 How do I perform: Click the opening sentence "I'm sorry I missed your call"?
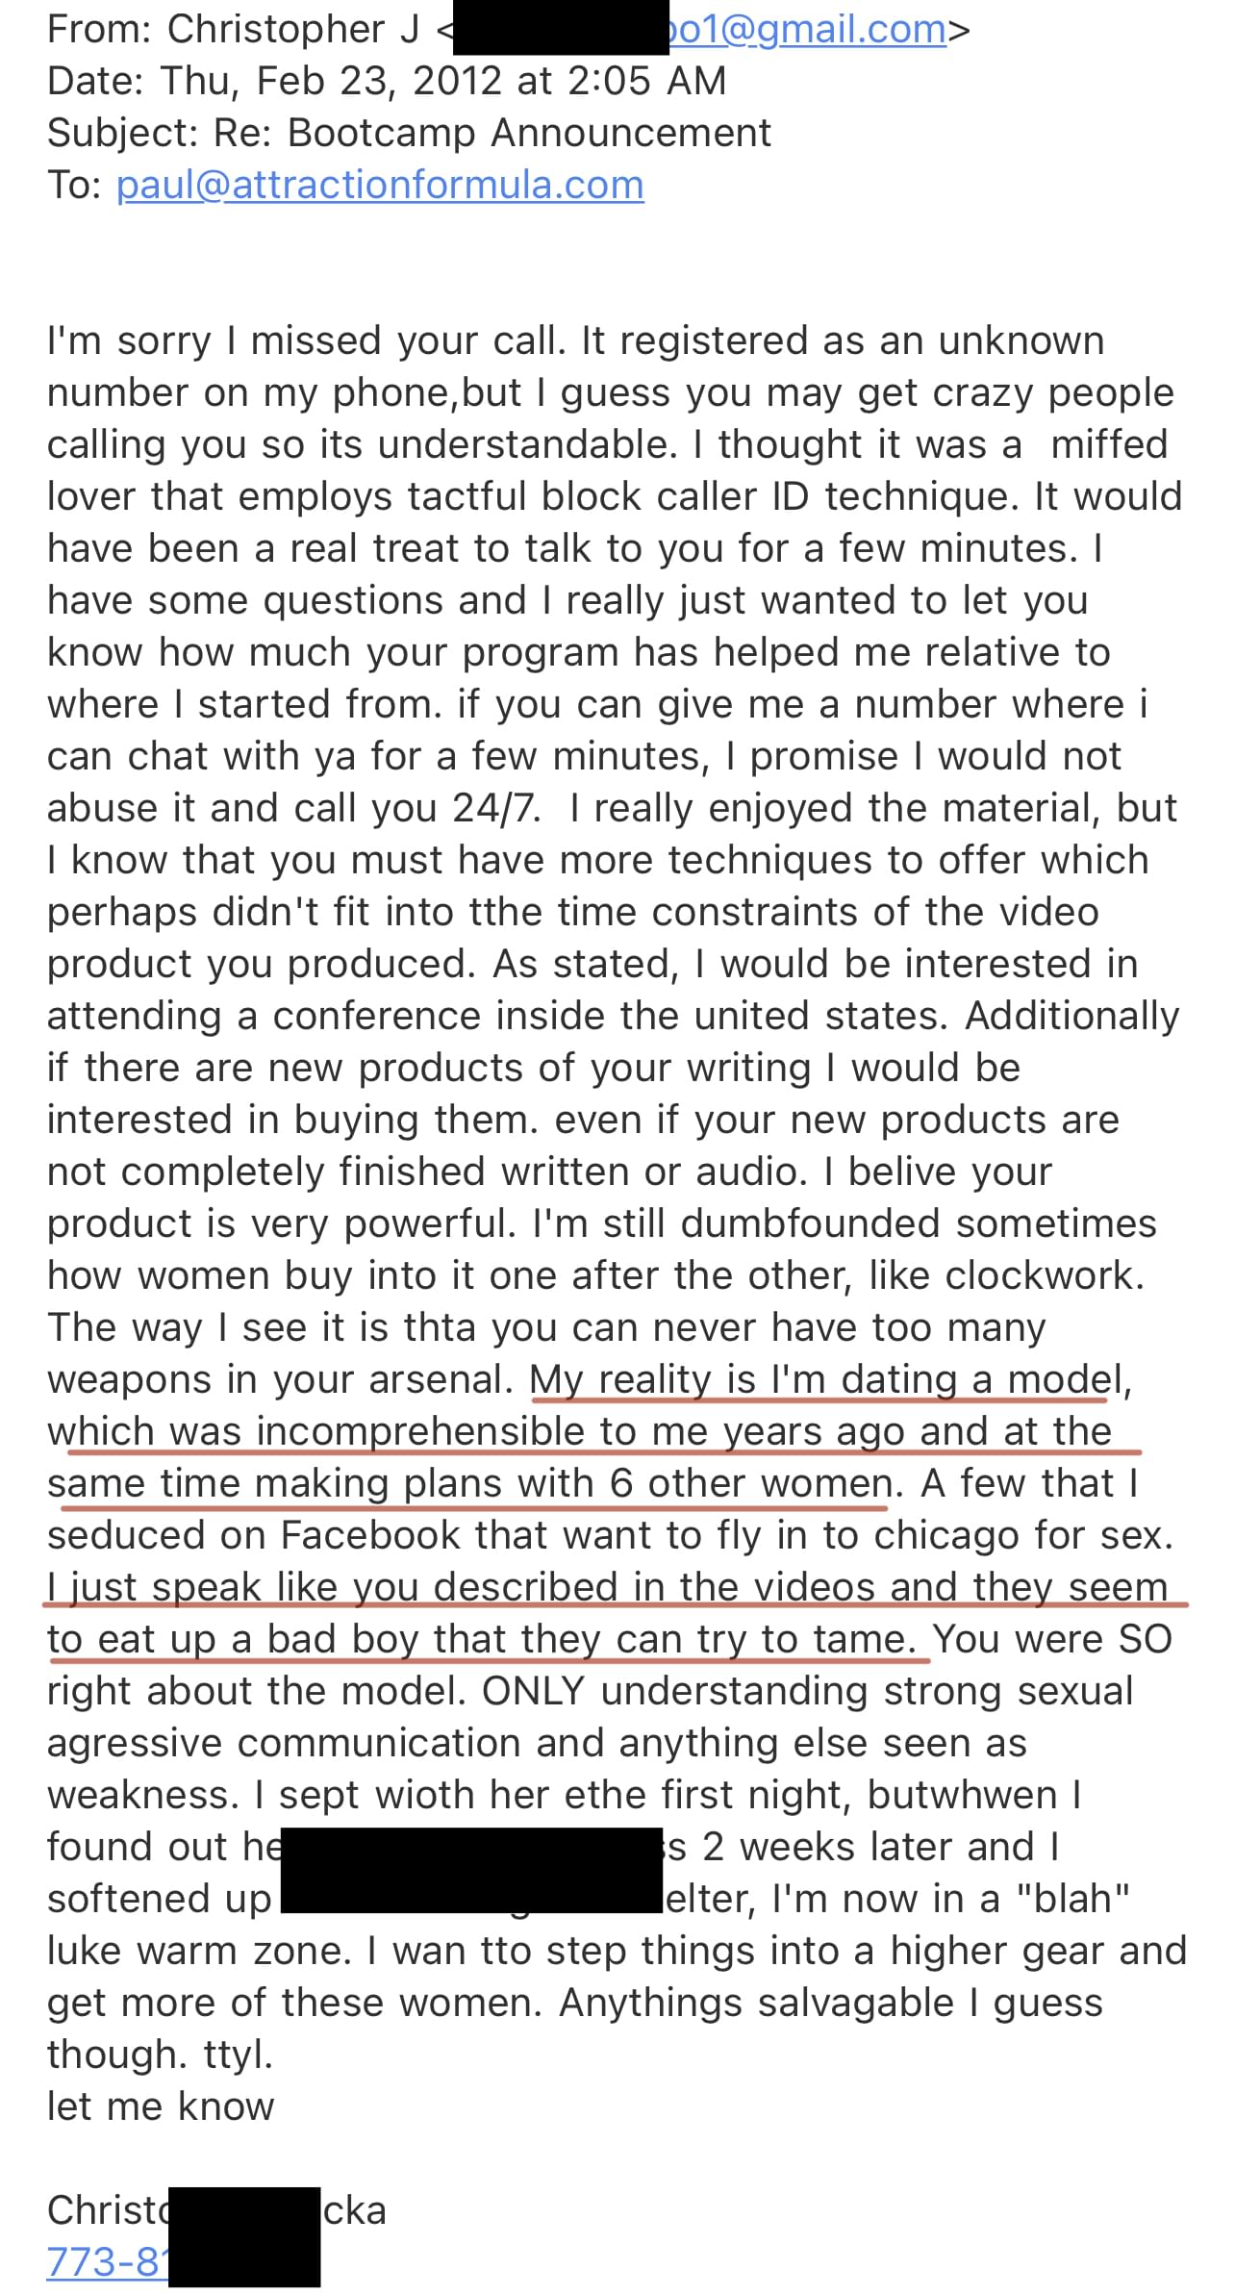tap(308, 341)
